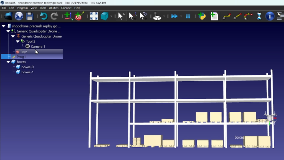Add a new target with the bullseye icon

tap(79, 16)
